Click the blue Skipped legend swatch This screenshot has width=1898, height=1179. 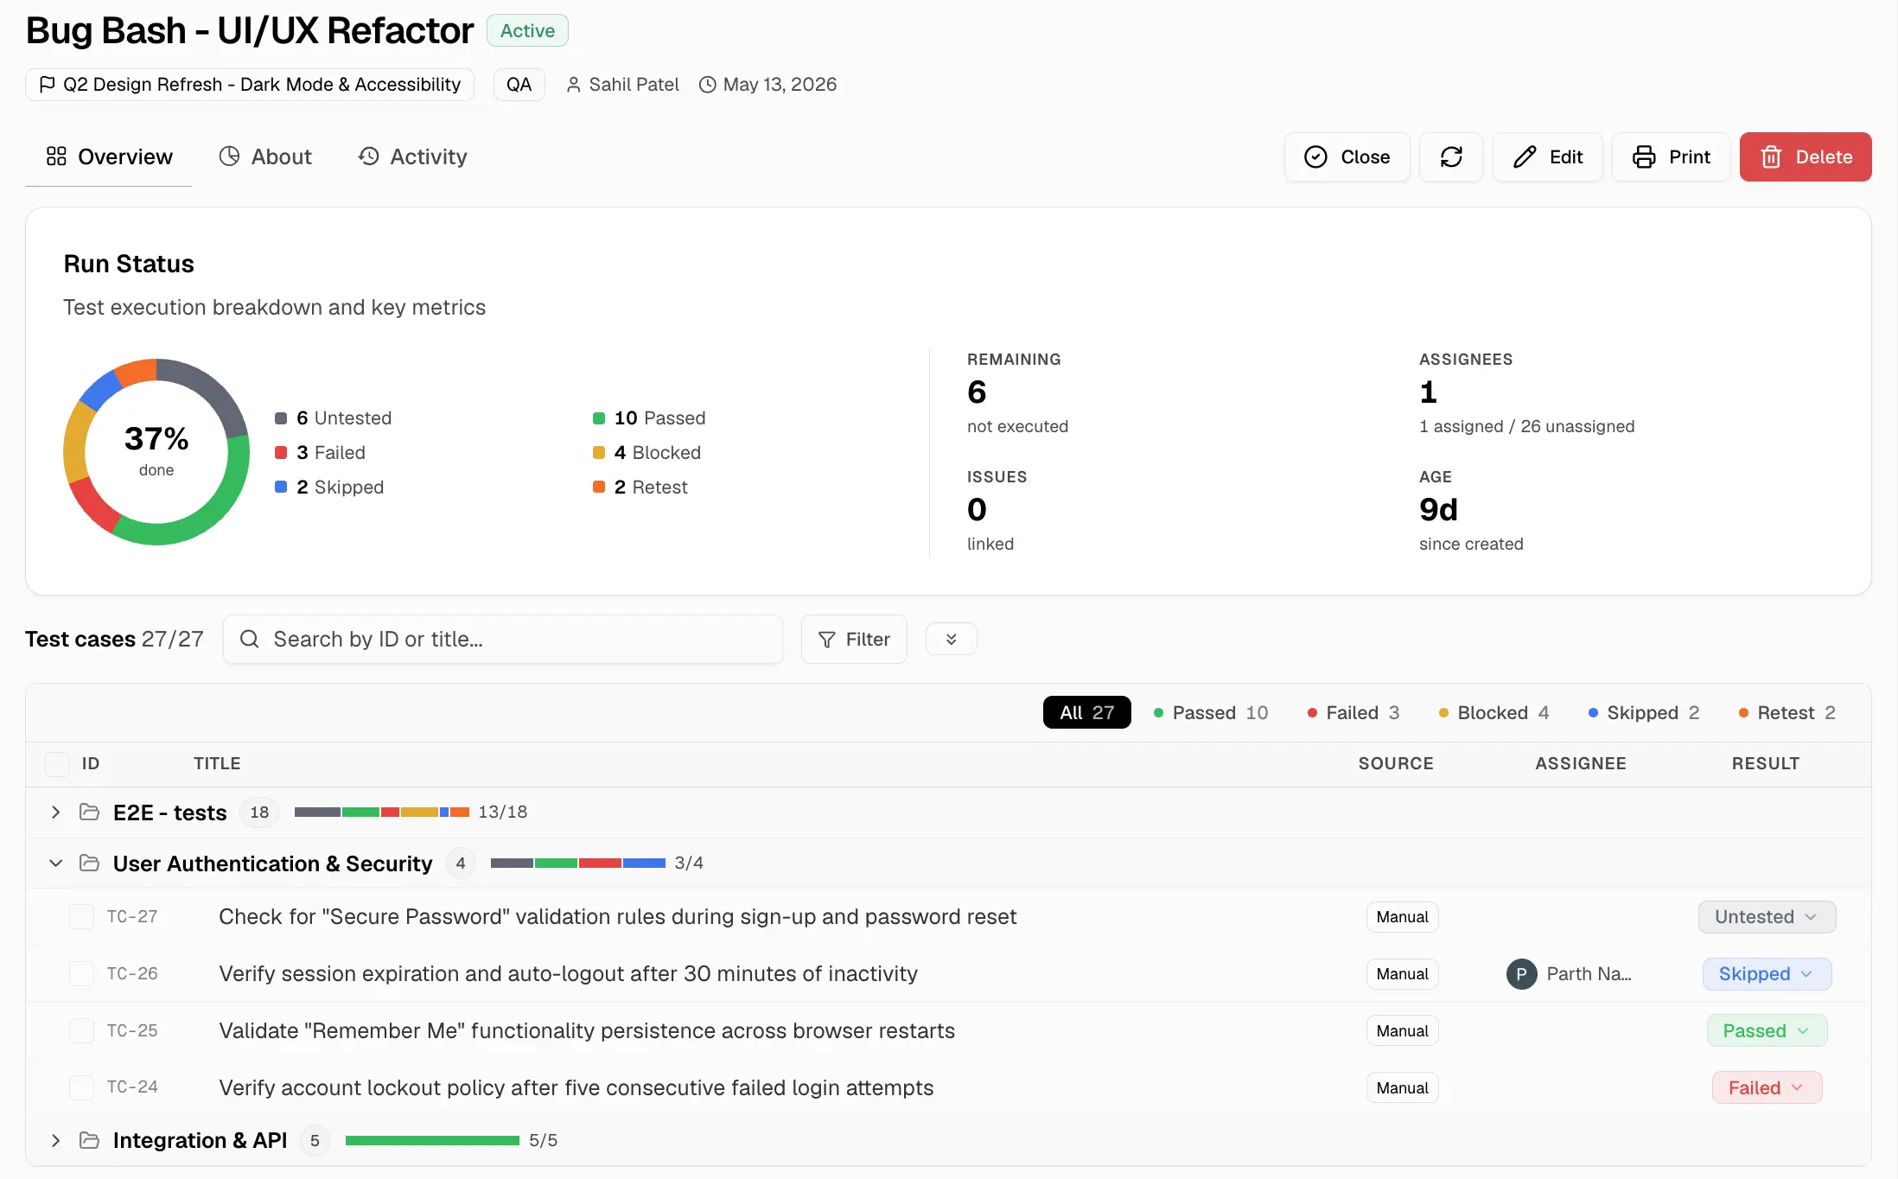click(281, 487)
